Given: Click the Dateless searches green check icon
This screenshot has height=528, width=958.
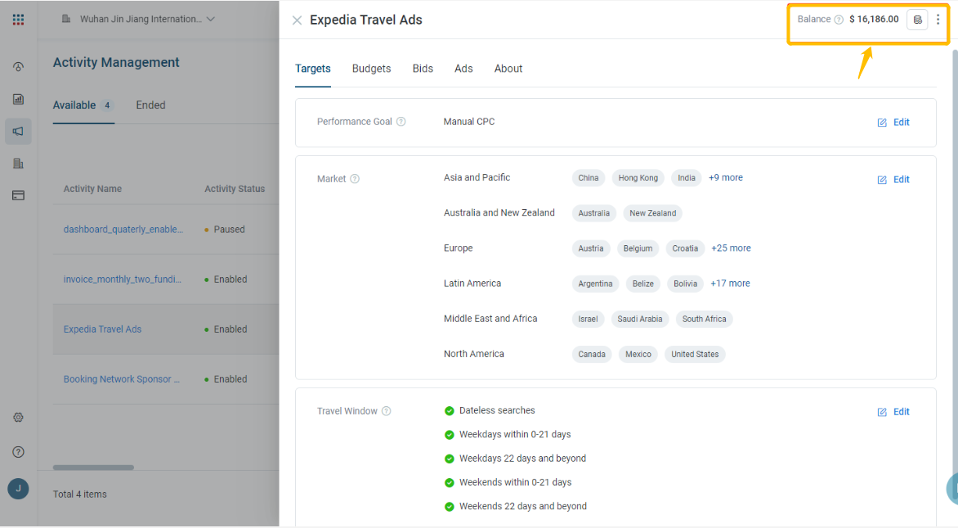Looking at the screenshot, I should tap(449, 410).
